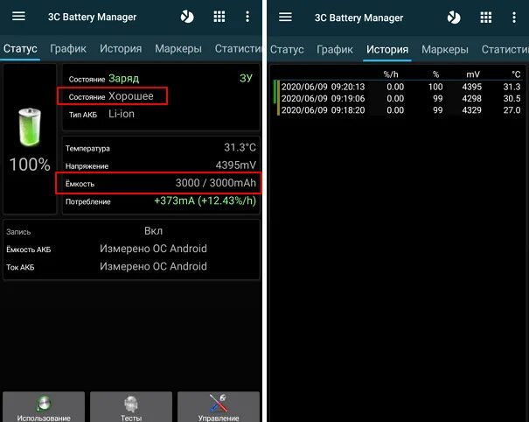Open three-dot overflow menu in left screen

(x=247, y=17)
